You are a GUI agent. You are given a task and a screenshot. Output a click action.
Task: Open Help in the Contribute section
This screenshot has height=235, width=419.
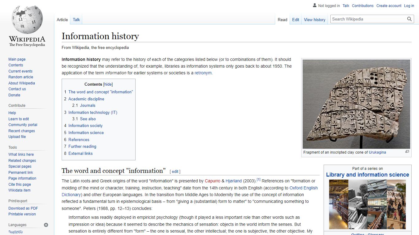click(12, 113)
